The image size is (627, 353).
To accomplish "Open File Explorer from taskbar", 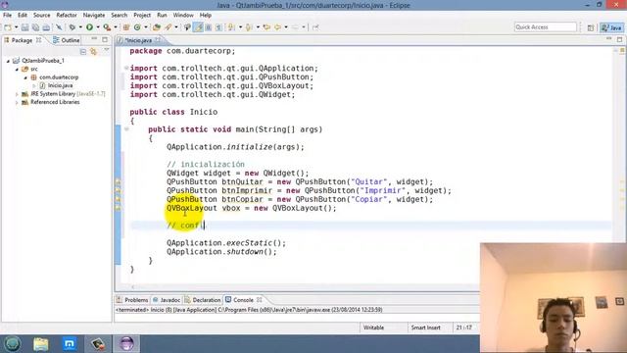I will click(x=41, y=344).
